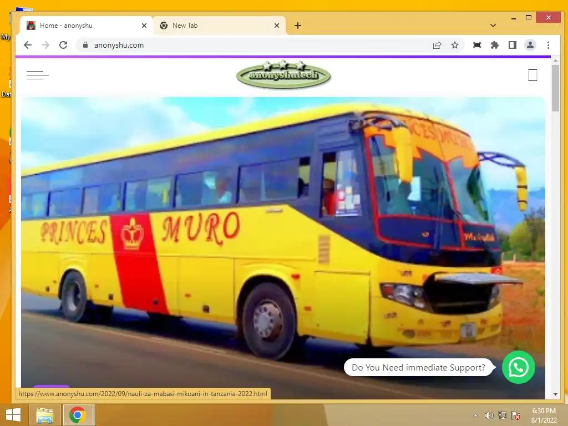Screen dimensions: 568x426
Task: Go back to the previous page
Action: 28,45
